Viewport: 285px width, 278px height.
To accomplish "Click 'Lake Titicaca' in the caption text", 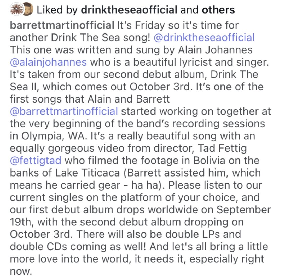I will click(88, 173).
